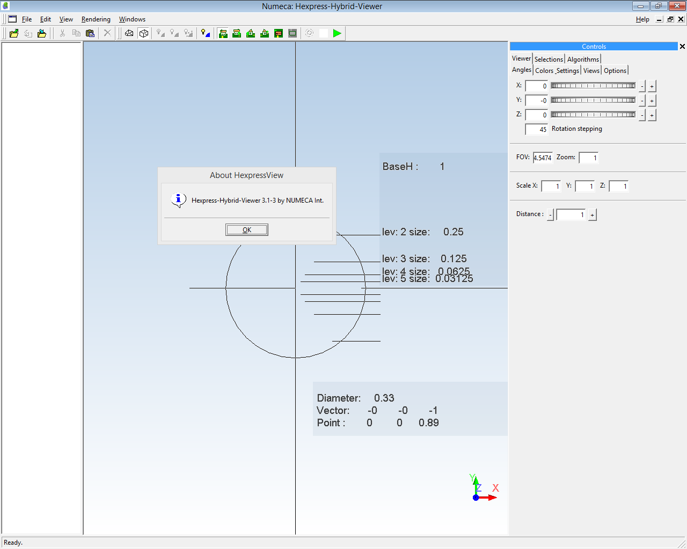Switch to the Angles sub-tab
Image resolution: width=687 pixels, height=549 pixels.
tap(522, 70)
